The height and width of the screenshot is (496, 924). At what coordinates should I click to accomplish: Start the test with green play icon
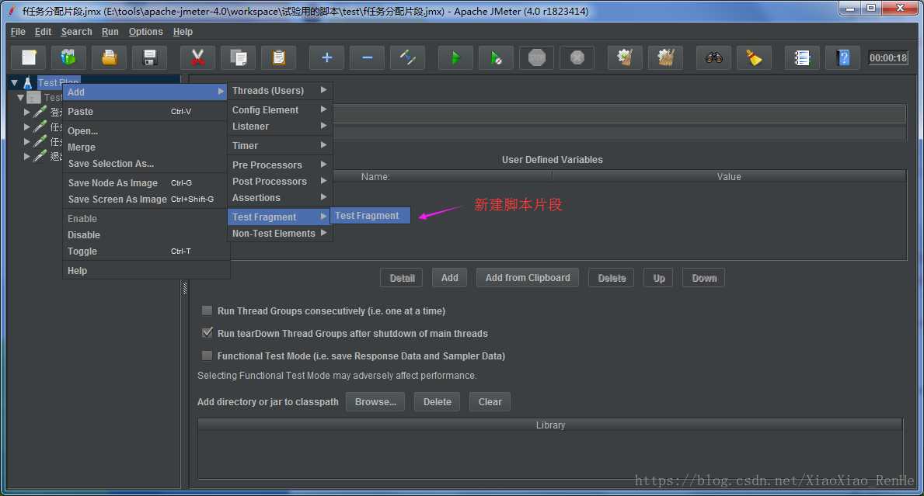455,57
